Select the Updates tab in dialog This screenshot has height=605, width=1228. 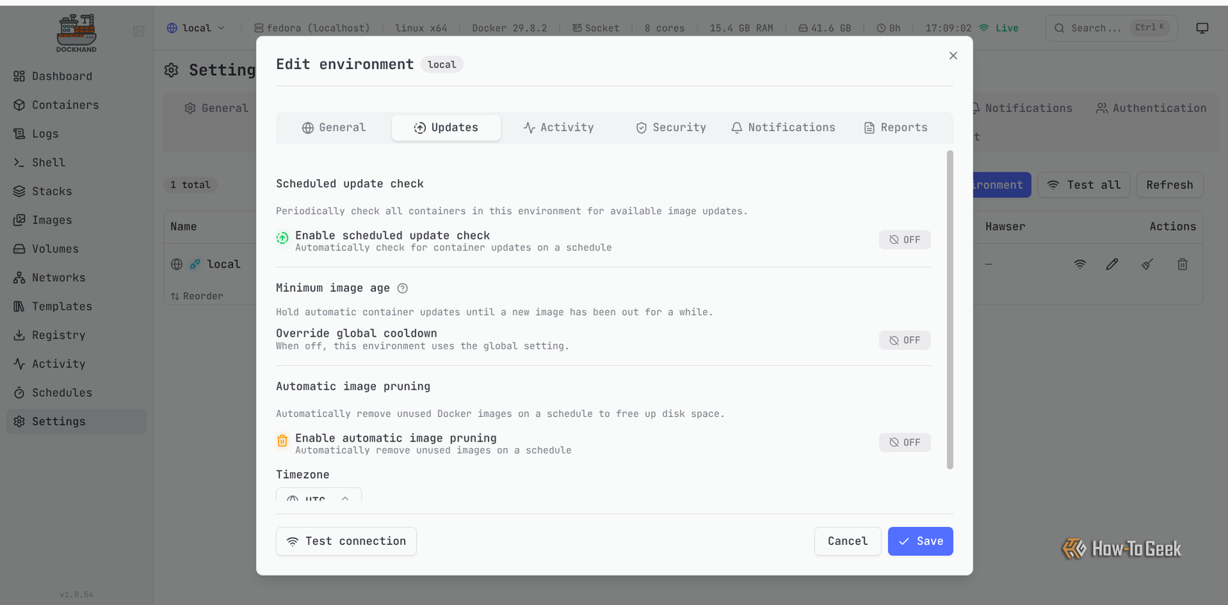pos(446,128)
